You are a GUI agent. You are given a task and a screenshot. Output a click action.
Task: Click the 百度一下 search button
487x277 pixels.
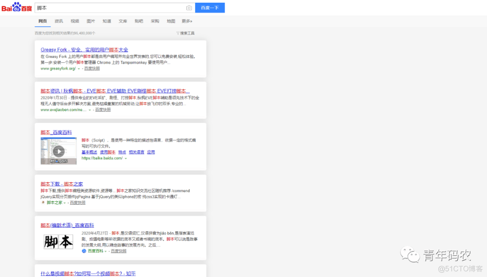click(210, 8)
